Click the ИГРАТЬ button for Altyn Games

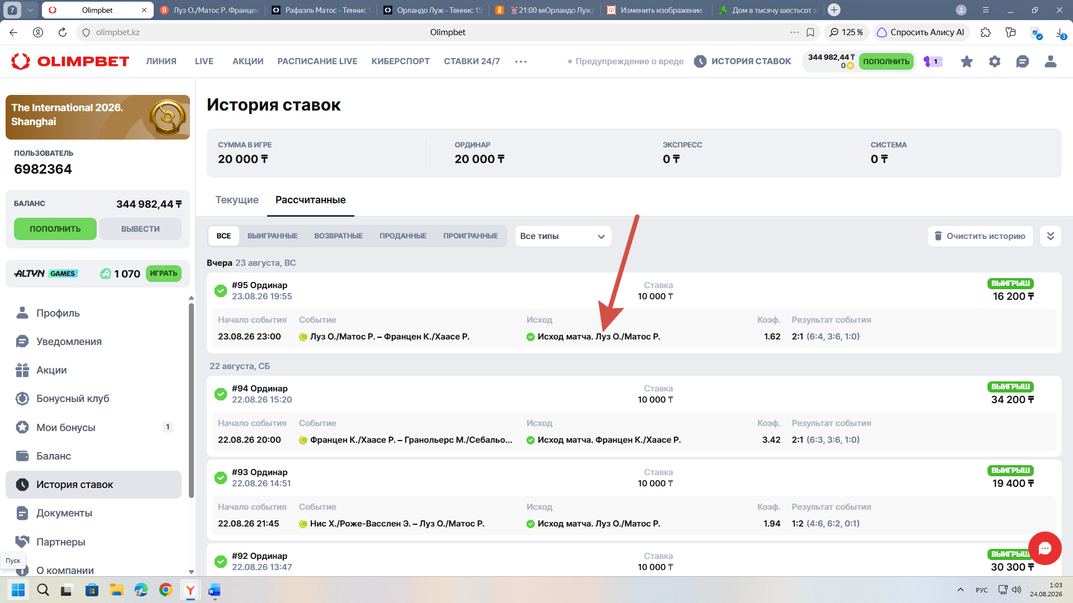click(x=163, y=274)
